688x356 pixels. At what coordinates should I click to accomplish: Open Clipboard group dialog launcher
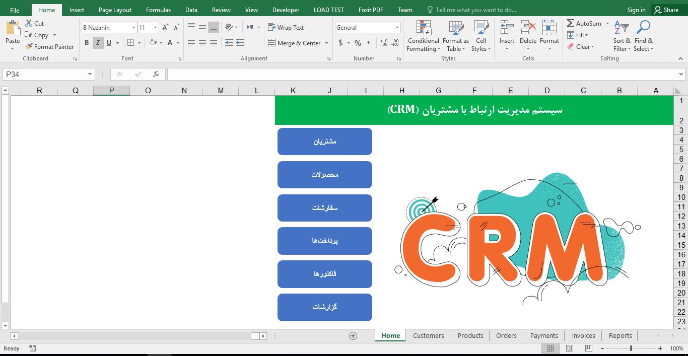tap(75, 59)
